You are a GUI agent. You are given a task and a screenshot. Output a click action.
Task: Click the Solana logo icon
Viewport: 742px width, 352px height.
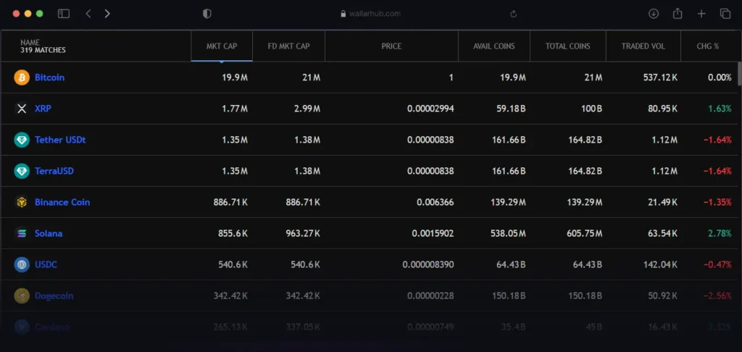coord(22,233)
